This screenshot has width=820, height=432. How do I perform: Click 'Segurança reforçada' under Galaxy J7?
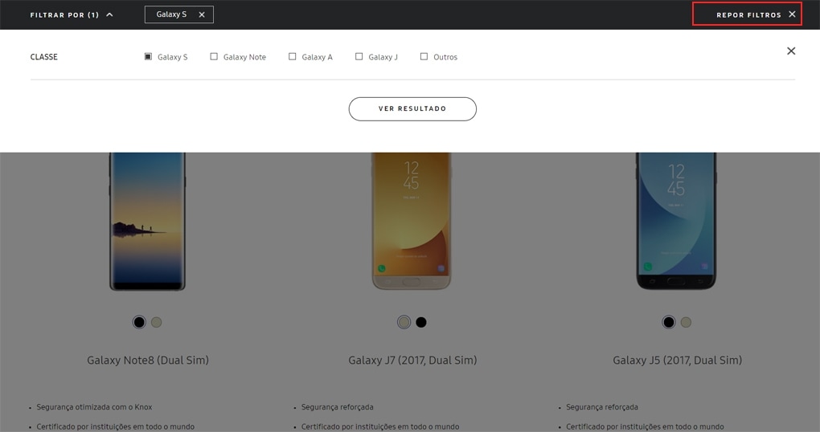tap(338, 407)
